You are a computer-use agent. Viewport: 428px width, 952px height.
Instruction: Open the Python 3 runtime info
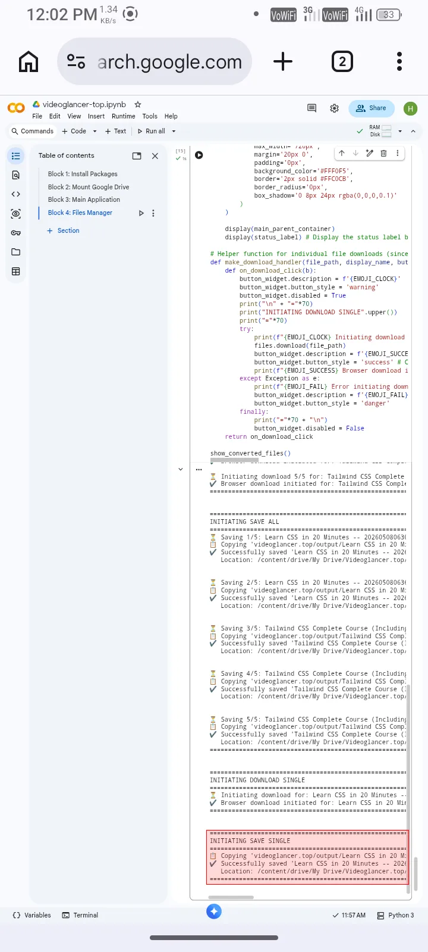(395, 915)
